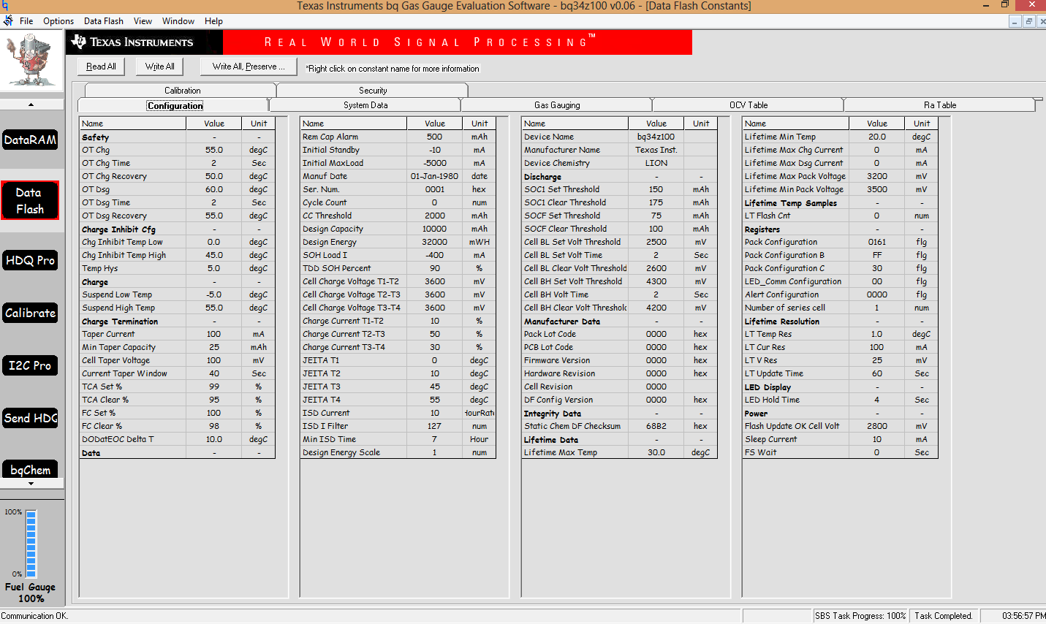Open the Data Flash menu

[x=104, y=21]
